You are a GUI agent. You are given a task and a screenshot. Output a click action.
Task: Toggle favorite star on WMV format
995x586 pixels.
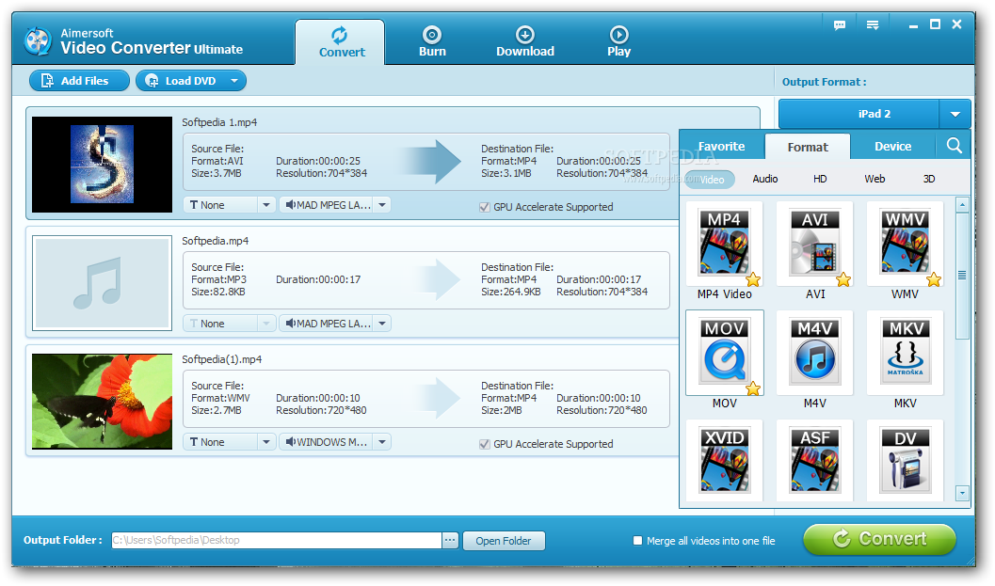[934, 279]
